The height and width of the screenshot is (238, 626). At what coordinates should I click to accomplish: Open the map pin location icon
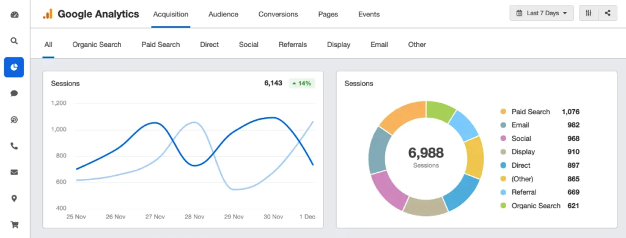point(15,198)
